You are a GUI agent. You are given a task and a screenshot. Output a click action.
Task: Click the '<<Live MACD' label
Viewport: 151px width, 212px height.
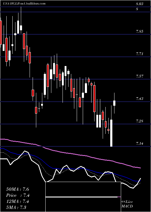coord(127,204)
